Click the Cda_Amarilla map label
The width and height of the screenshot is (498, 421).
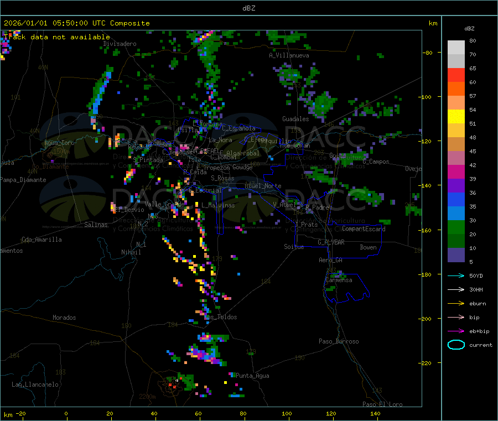[41, 240]
